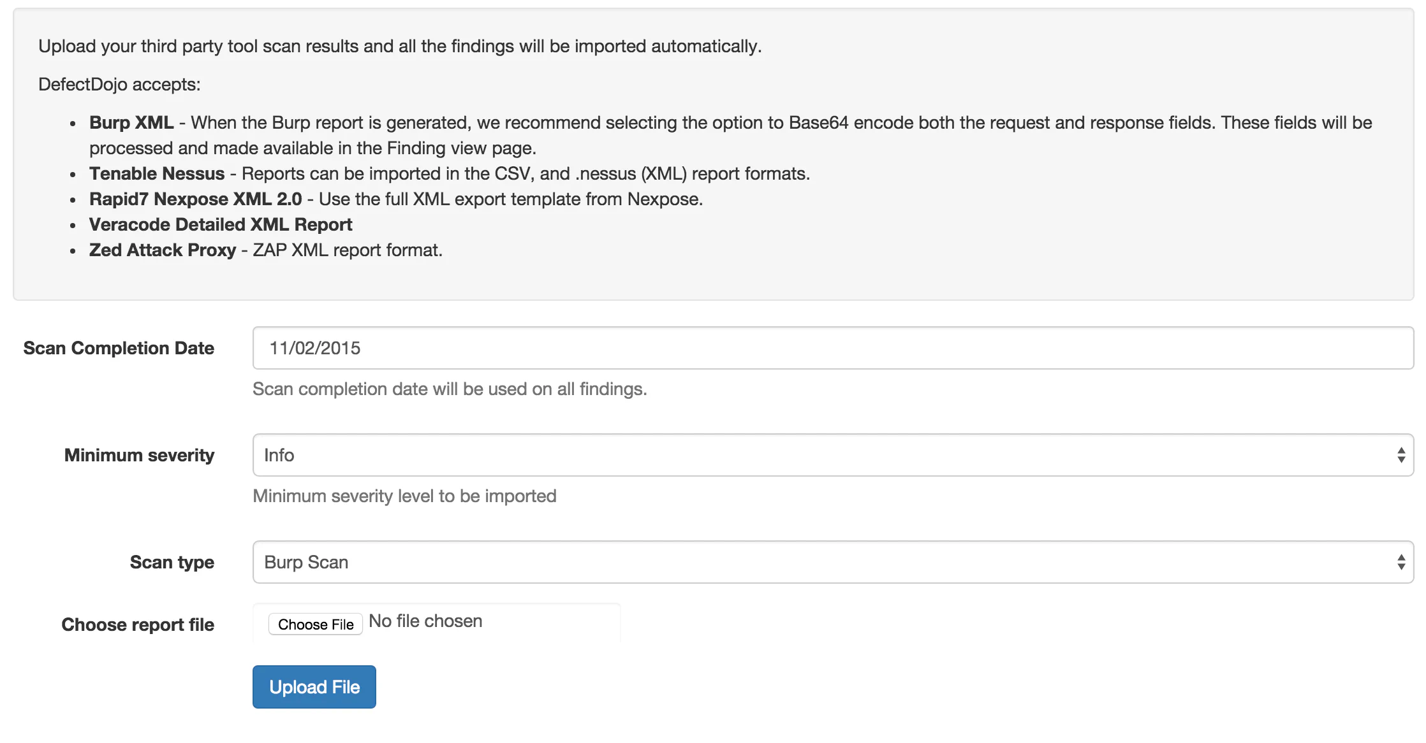Image resolution: width=1426 pixels, height=743 pixels.
Task: Select the Scan Completion Date field
Action: point(829,347)
